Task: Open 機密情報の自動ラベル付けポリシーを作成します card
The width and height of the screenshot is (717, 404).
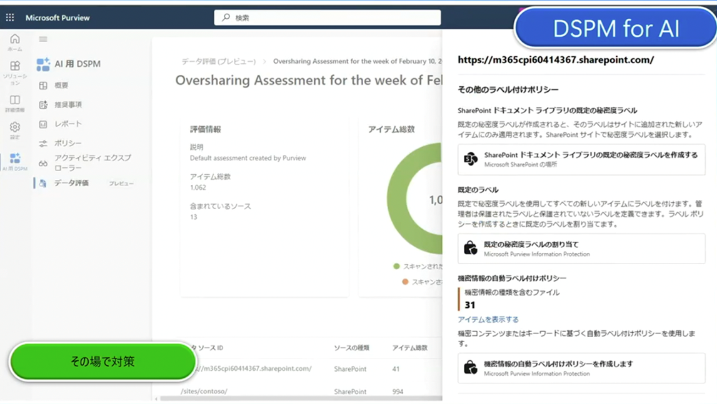Action: pos(581,368)
